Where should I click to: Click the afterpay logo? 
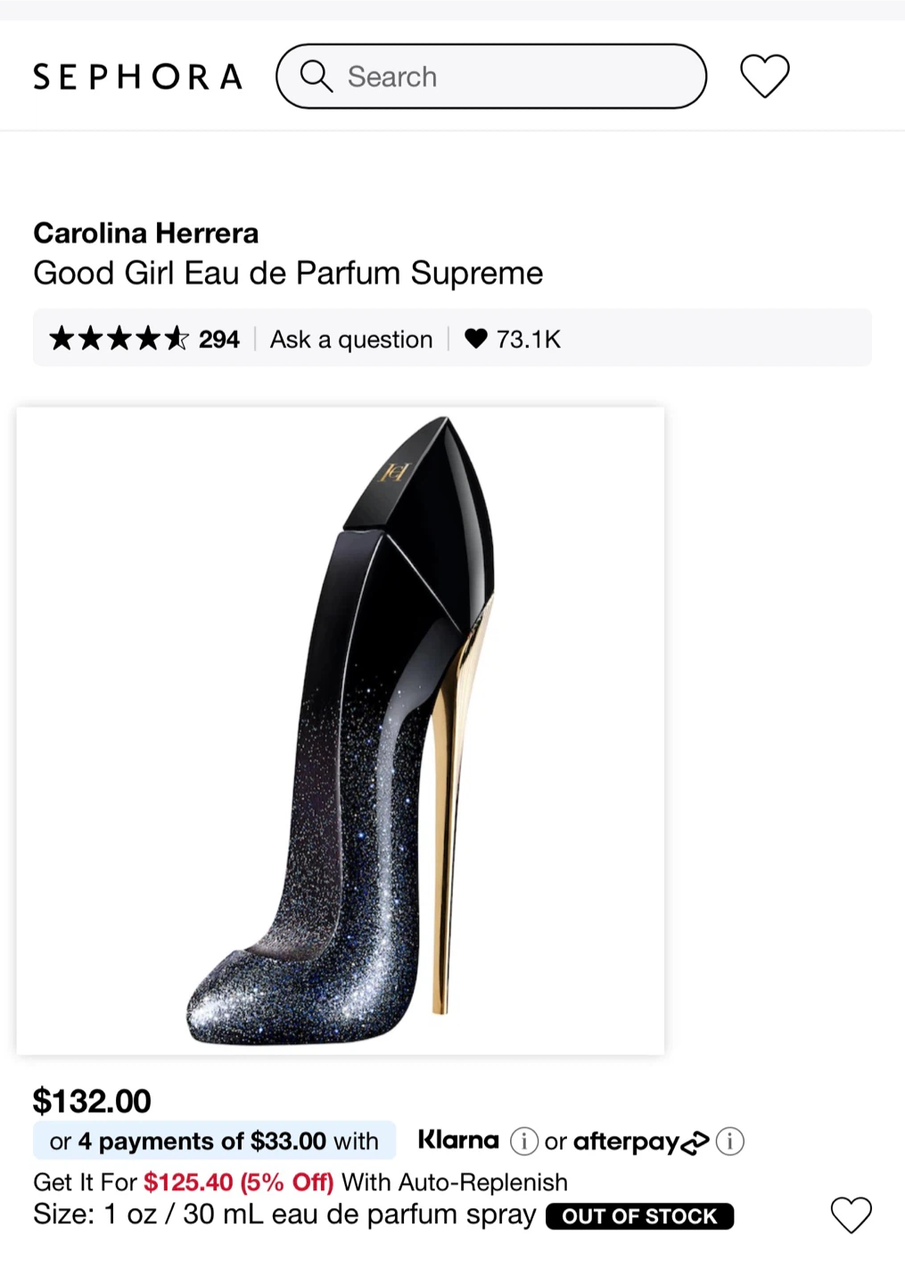click(x=641, y=1141)
